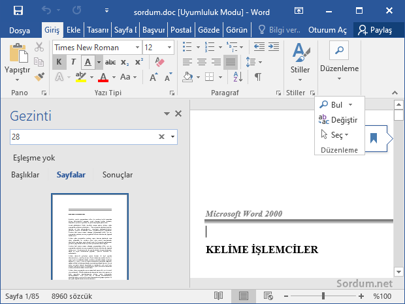Apply bulleted list
This screenshot has height=304, width=405.
(187, 47)
